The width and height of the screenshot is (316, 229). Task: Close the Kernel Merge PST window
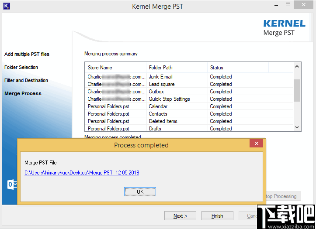[303, 5]
